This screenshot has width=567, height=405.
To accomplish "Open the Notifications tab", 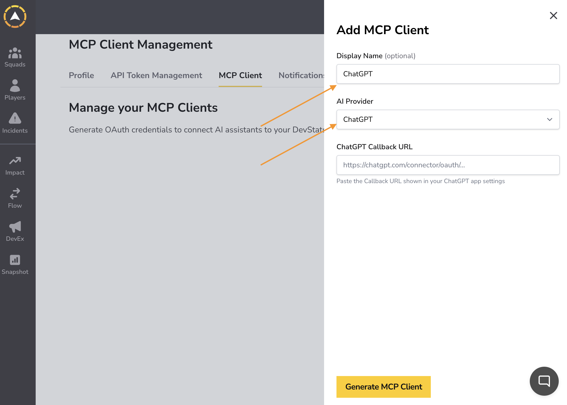I will click(x=301, y=75).
